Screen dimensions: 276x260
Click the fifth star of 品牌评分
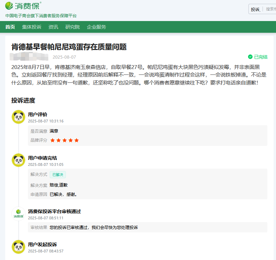click(x=76, y=140)
